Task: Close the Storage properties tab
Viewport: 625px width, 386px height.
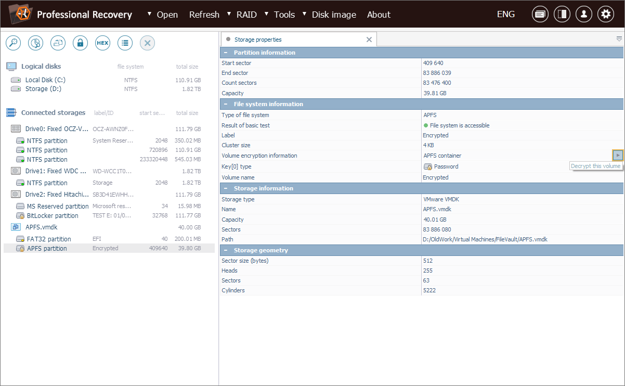Action: pyautogui.click(x=369, y=40)
